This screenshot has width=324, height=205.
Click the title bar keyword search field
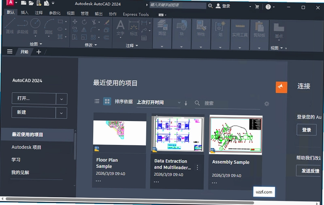tap(178, 5)
